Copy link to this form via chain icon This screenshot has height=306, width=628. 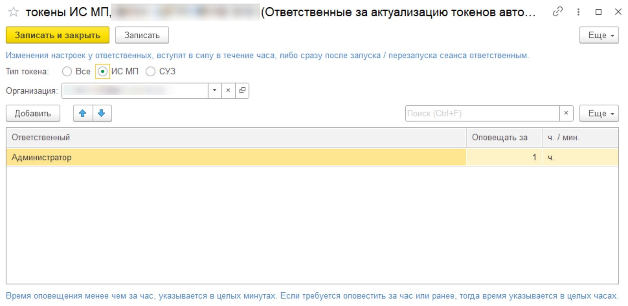(557, 12)
